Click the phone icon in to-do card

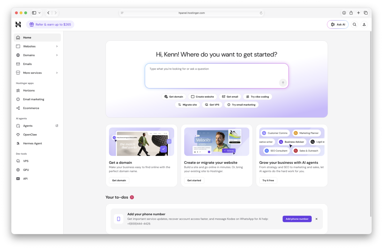[118, 219]
